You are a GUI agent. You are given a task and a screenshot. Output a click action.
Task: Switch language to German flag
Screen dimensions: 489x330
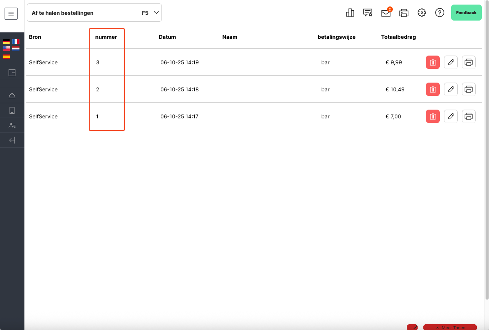(6, 41)
